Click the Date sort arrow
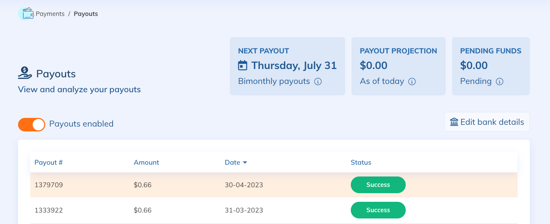Screen dimensions: 550x224 click(245, 162)
